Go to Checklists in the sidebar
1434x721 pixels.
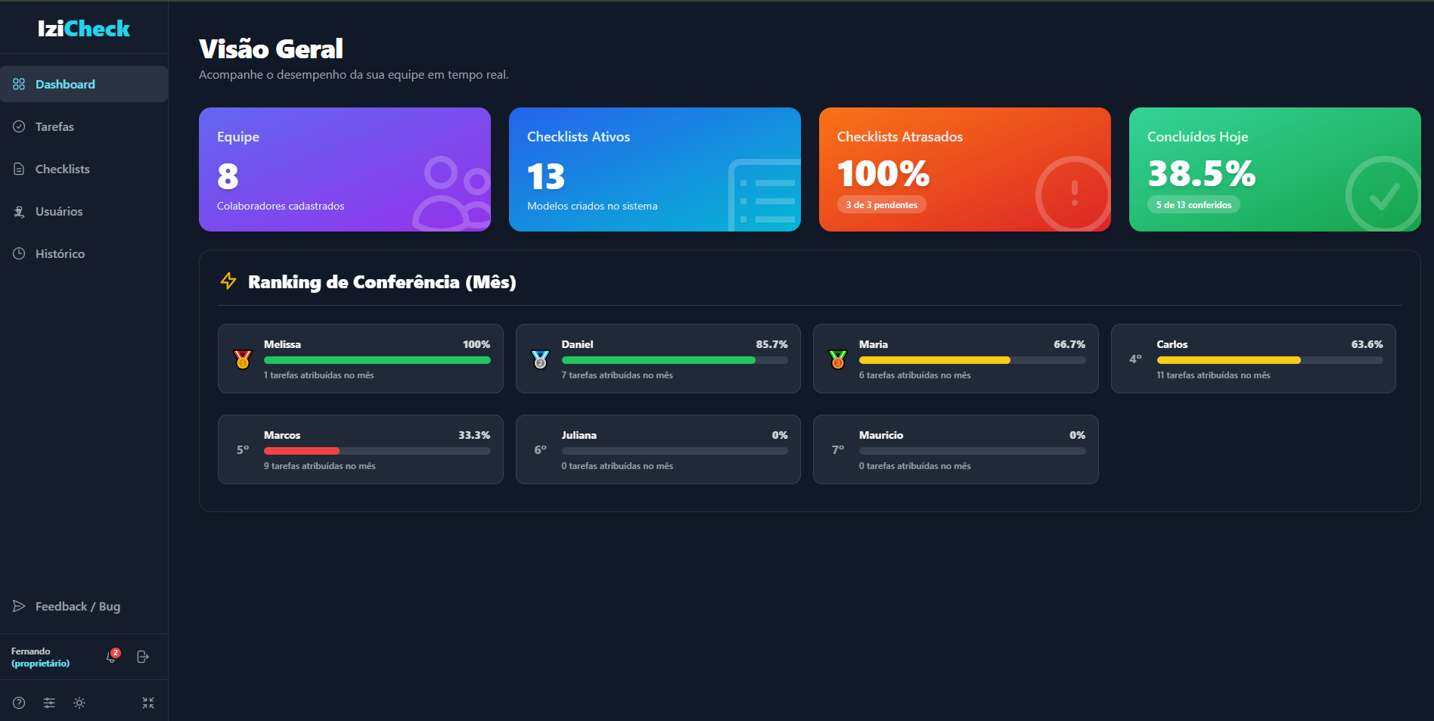(x=62, y=169)
